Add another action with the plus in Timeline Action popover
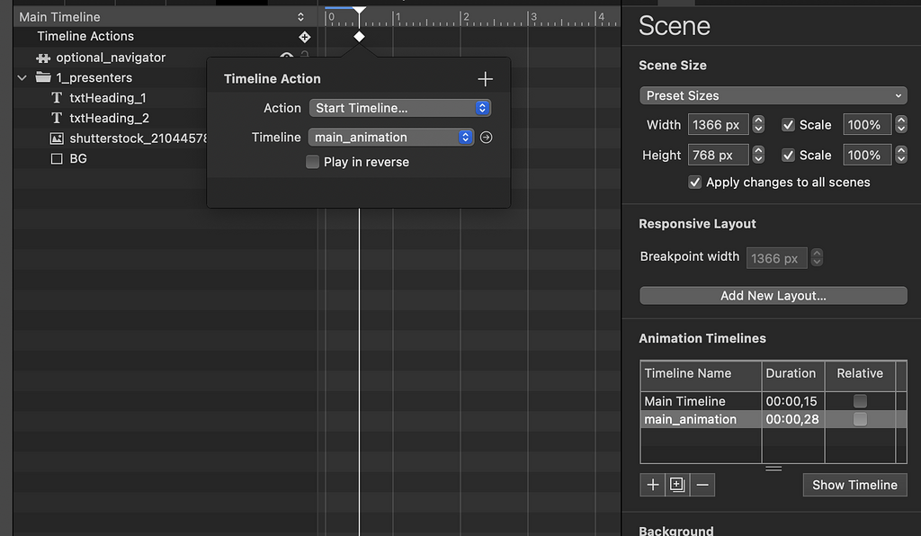Viewport: 921px width, 536px height. tap(486, 78)
